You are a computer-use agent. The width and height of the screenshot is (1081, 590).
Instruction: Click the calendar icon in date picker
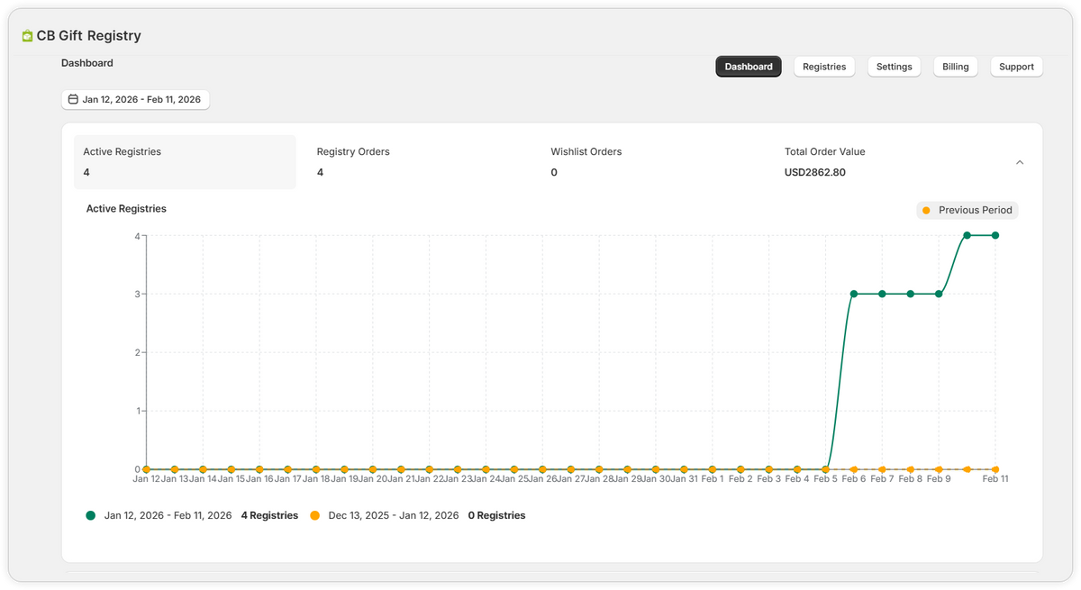(73, 99)
